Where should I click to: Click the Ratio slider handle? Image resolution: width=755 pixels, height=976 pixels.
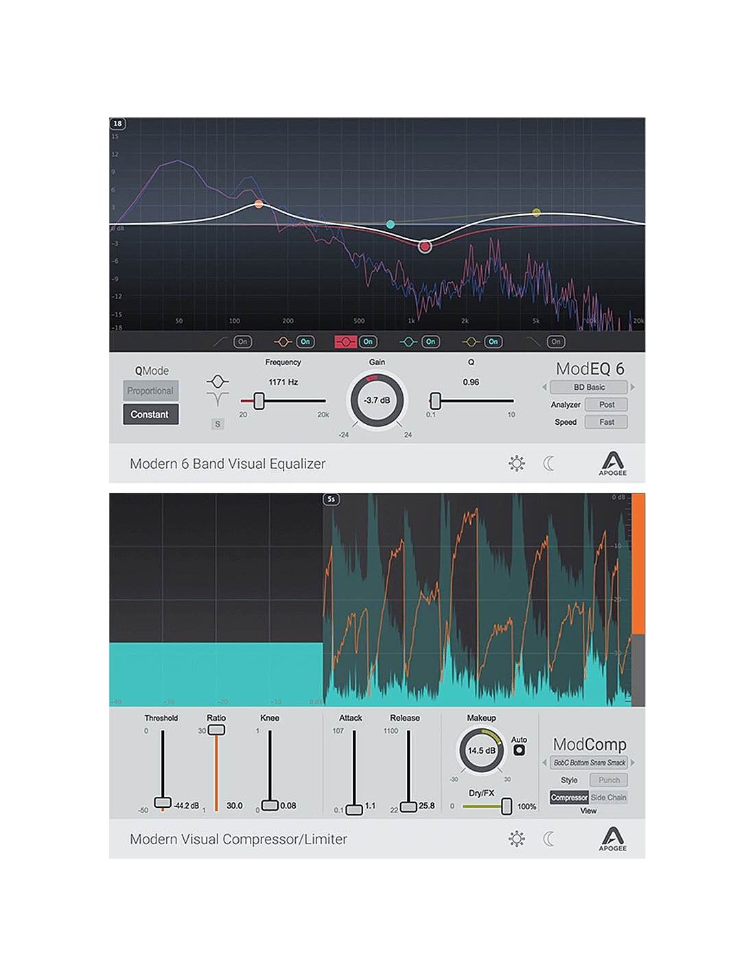pyautogui.click(x=216, y=730)
